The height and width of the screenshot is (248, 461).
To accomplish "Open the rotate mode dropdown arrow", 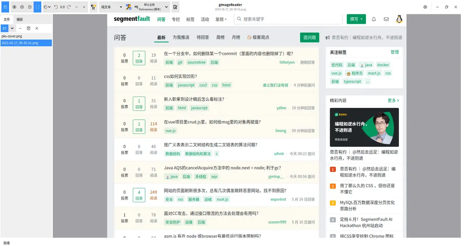I will [49, 7].
